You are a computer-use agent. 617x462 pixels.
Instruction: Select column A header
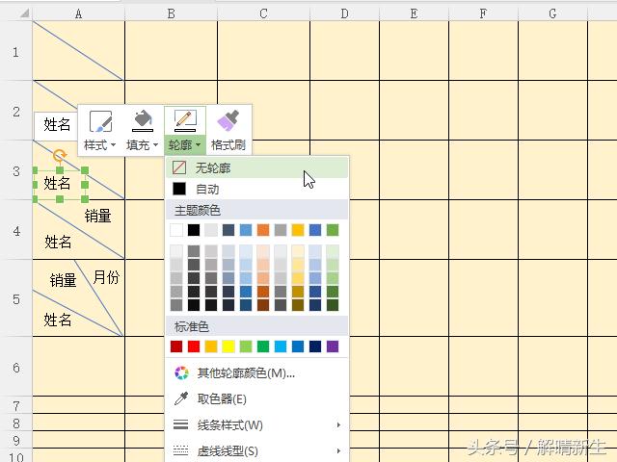[78, 14]
